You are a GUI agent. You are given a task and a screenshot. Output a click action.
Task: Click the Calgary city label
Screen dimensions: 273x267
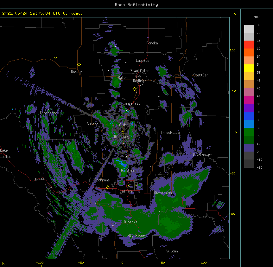(126, 191)
